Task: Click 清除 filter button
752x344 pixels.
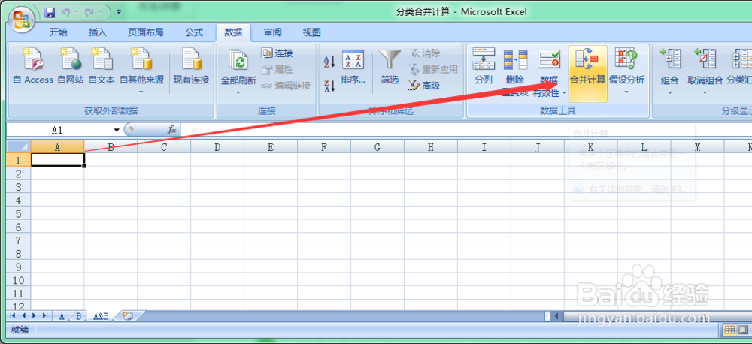Action: (x=424, y=53)
